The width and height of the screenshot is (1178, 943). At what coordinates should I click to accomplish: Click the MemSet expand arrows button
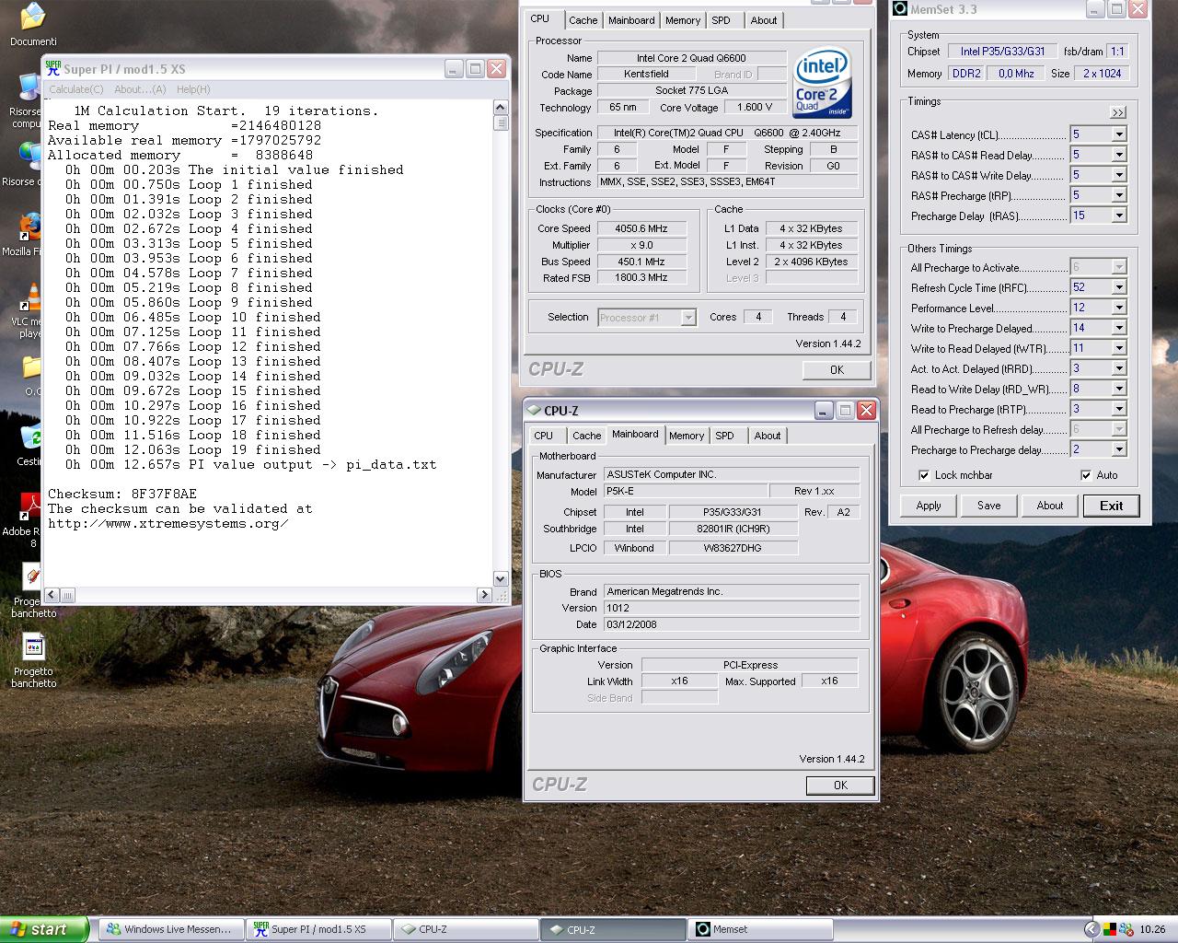click(x=1118, y=112)
